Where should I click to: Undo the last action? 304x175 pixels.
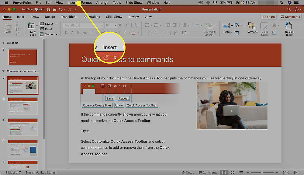coord(61,9)
